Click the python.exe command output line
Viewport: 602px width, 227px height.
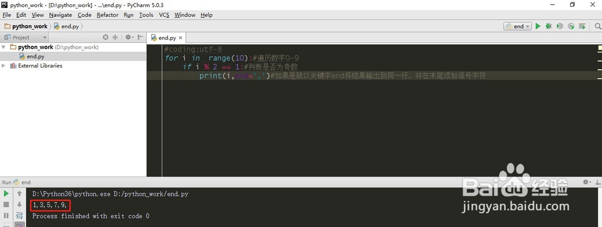110,194
